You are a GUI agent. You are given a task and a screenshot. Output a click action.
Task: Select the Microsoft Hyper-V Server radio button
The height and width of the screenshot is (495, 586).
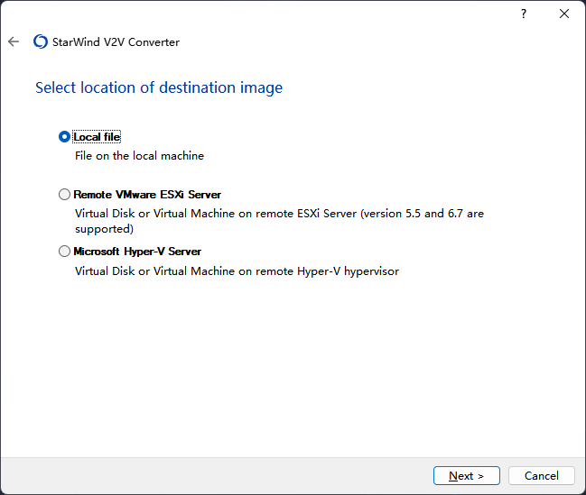click(x=64, y=252)
